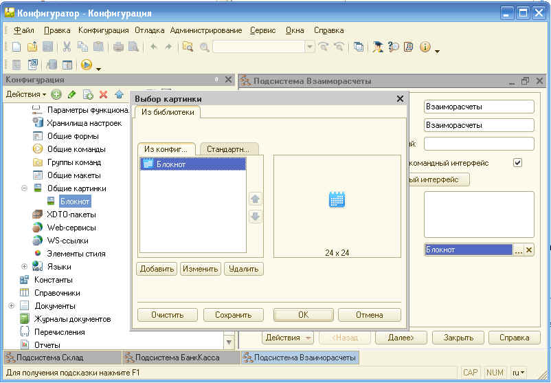Click the Open configuration icon on second toolbar
551x383 pixels.
(16, 65)
